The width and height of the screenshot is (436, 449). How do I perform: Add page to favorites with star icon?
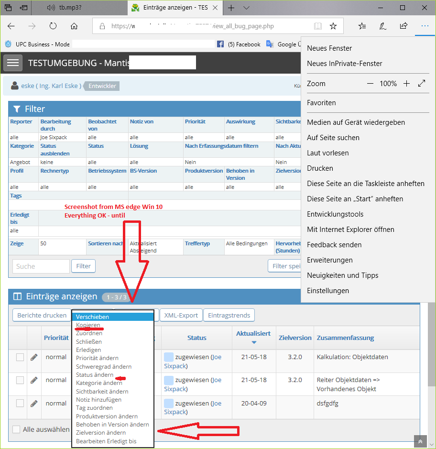click(333, 26)
